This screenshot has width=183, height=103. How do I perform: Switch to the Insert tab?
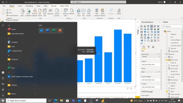coord(20,6)
